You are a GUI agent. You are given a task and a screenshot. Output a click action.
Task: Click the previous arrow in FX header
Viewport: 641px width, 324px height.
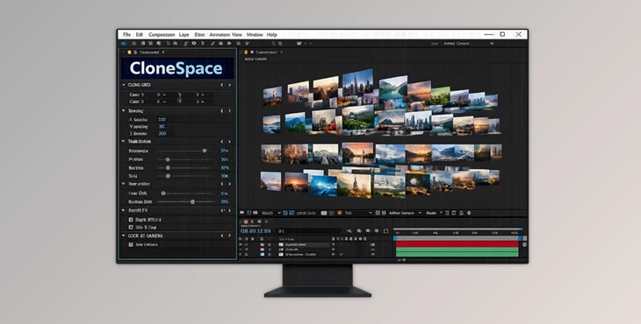(x=223, y=210)
